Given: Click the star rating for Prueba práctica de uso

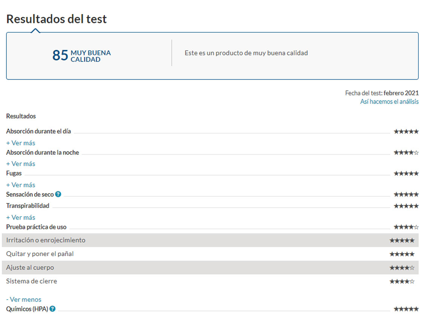Looking at the screenshot, I should (x=406, y=227).
